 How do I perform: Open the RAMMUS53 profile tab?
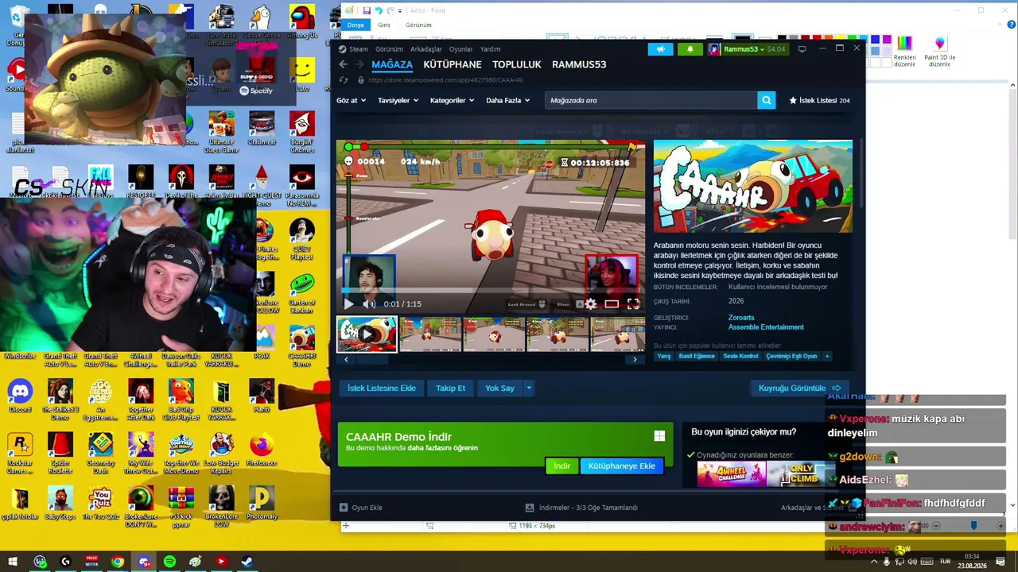[x=579, y=64]
